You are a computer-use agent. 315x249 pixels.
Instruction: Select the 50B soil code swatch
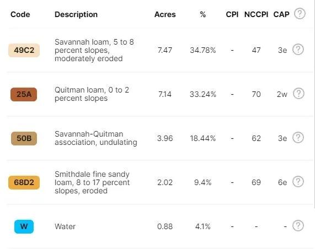coord(24,138)
